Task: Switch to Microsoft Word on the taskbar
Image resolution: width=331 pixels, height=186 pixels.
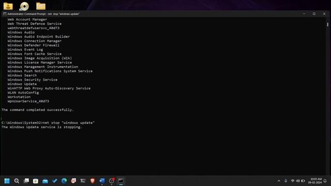Action: tap(102, 181)
